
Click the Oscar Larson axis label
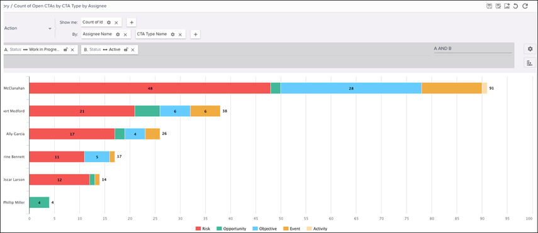(x=14, y=180)
